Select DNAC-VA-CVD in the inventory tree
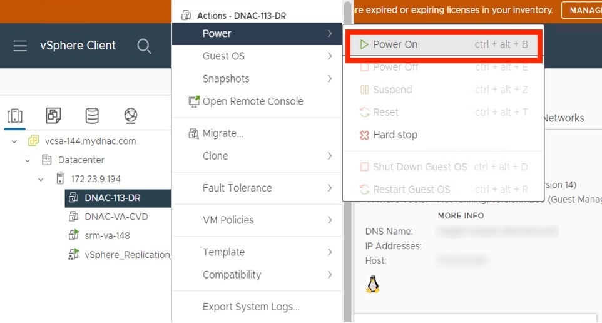The height and width of the screenshot is (323, 602). coord(116,217)
